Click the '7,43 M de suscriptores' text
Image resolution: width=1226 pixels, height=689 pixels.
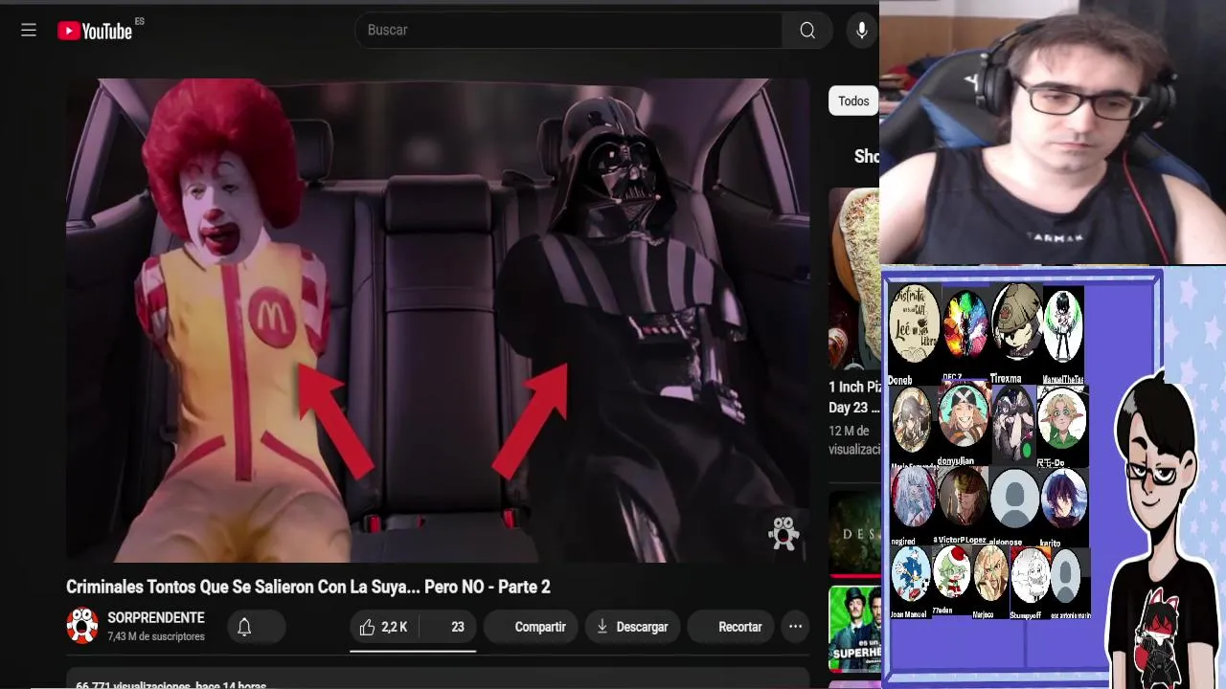coord(156,636)
